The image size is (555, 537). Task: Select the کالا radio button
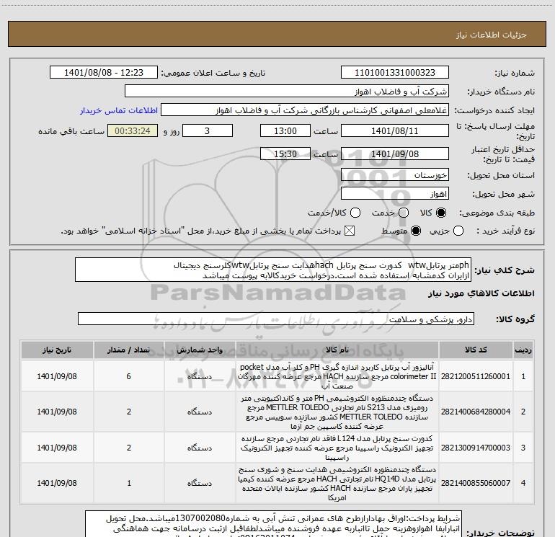441,213
